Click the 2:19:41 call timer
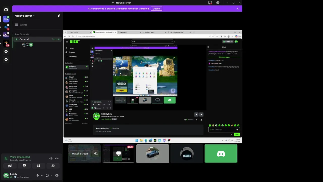 (x=56, y=39)
